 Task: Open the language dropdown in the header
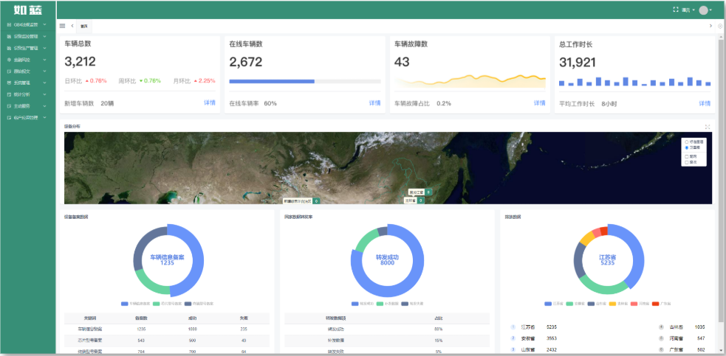pyautogui.click(x=688, y=10)
